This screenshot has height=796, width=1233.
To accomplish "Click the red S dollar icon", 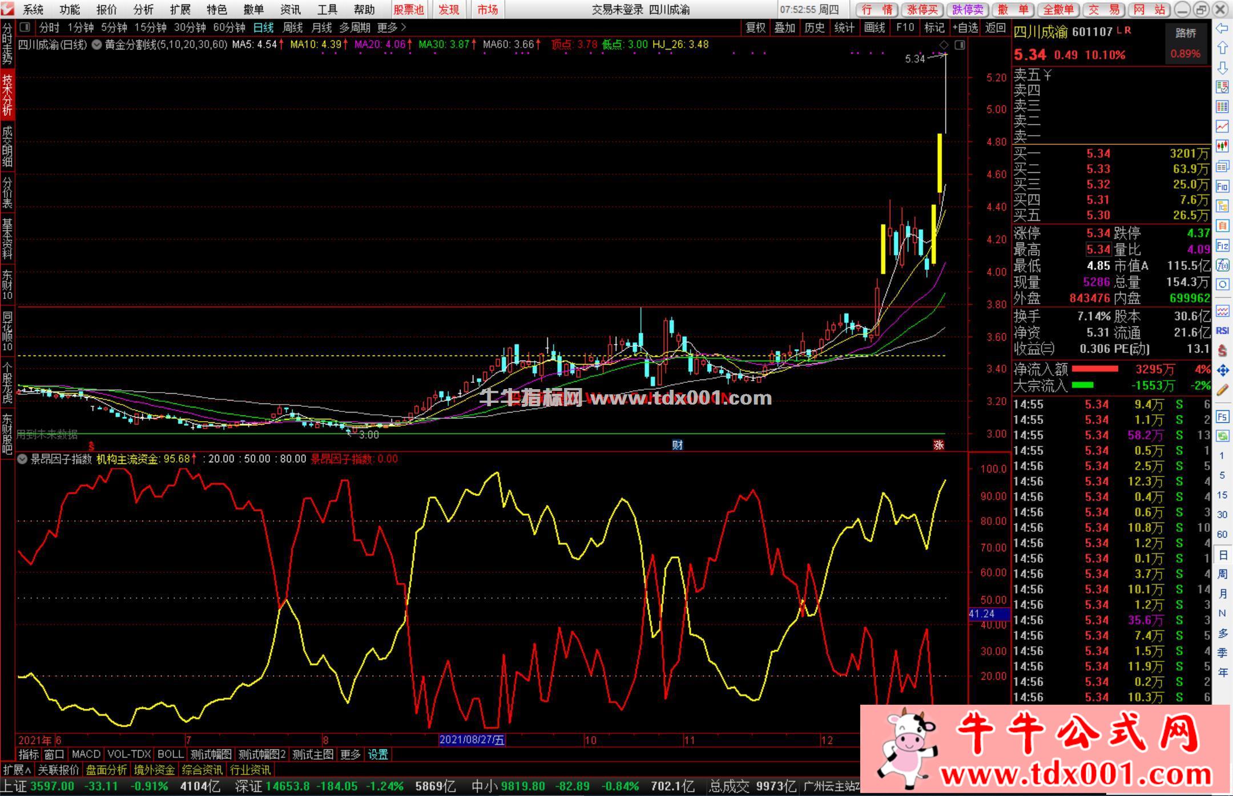I will click(x=1222, y=350).
